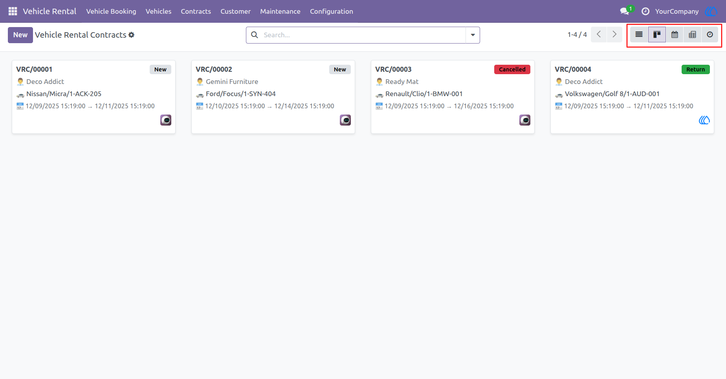Open the user avatar menu in navbar

(x=711, y=11)
